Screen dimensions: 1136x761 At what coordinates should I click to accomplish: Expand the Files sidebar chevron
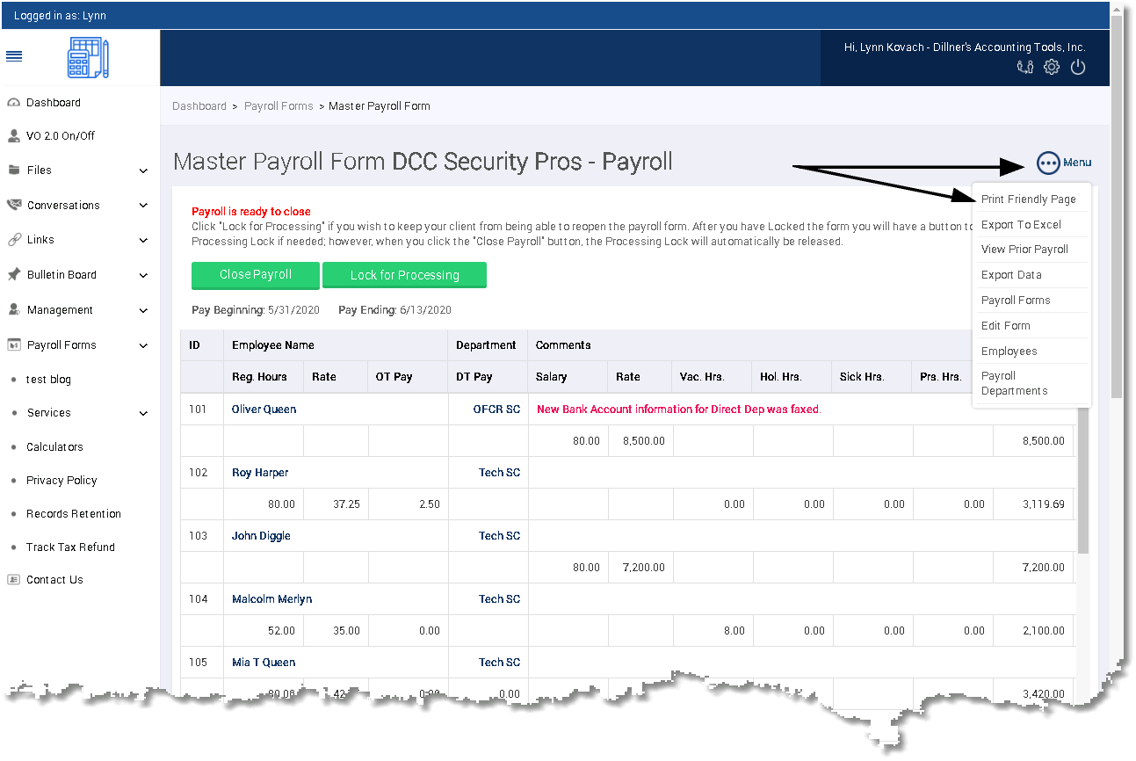pos(144,170)
